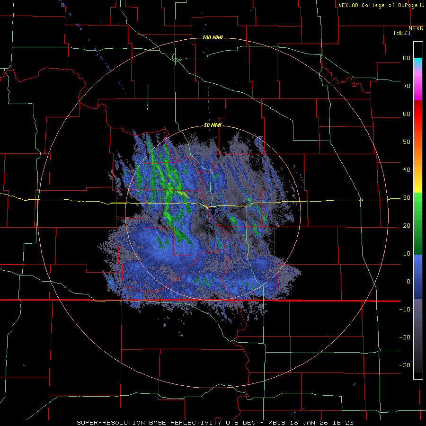
Task: Click the 0 value on the dBZ scale
Action: coord(408,282)
